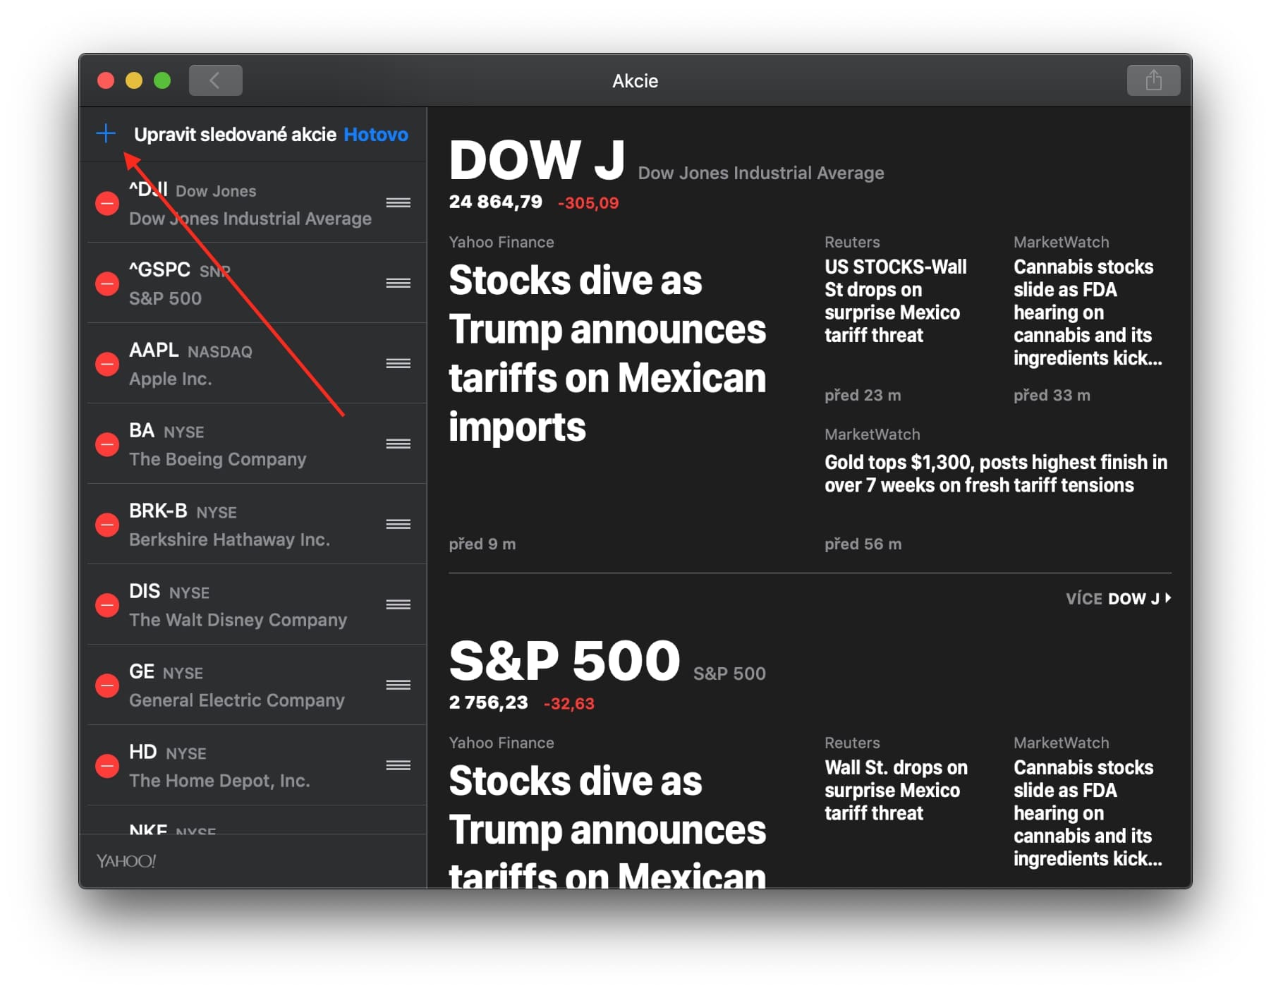The height and width of the screenshot is (993, 1271).
Task: Select the reorder handle for The Boeing Company
Action: point(399,444)
